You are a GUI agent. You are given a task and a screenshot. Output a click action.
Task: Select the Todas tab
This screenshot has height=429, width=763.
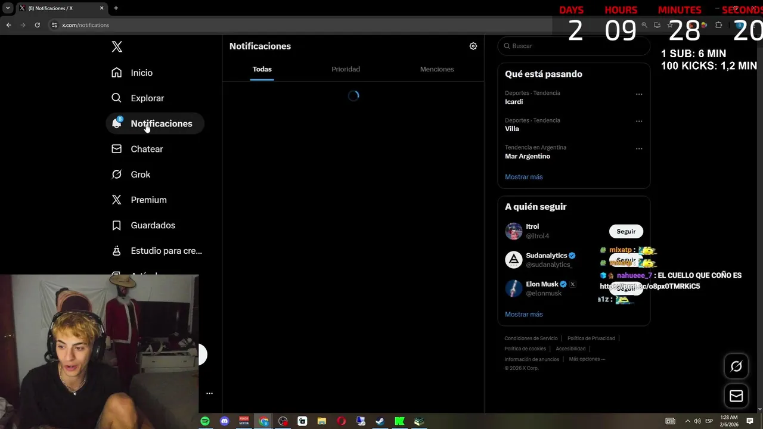pyautogui.click(x=262, y=69)
